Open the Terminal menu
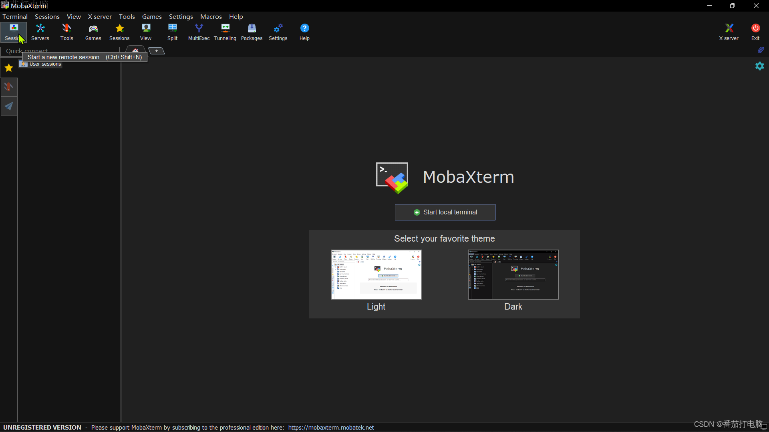The image size is (769, 432). [x=15, y=16]
